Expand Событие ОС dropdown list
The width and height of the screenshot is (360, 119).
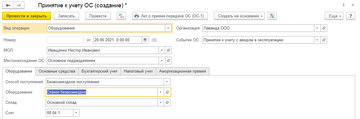(317, 40)
